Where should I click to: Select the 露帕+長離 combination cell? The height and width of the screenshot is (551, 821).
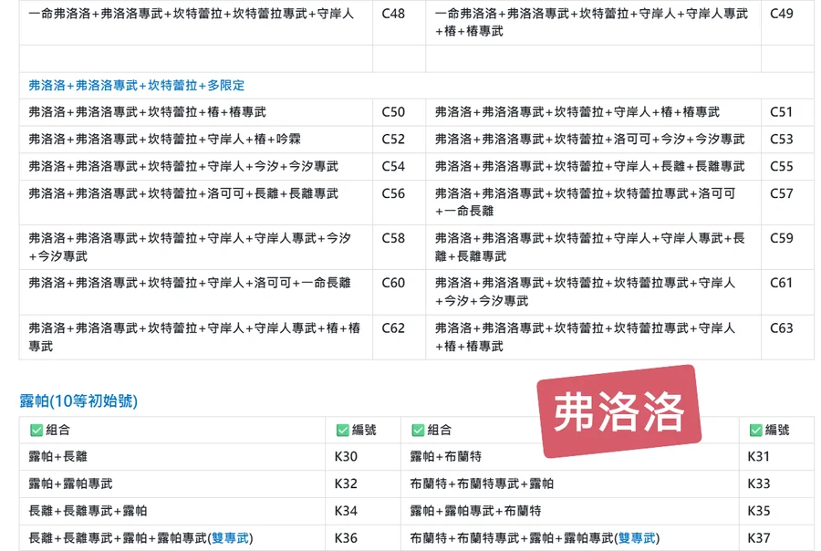click(58, 456)
